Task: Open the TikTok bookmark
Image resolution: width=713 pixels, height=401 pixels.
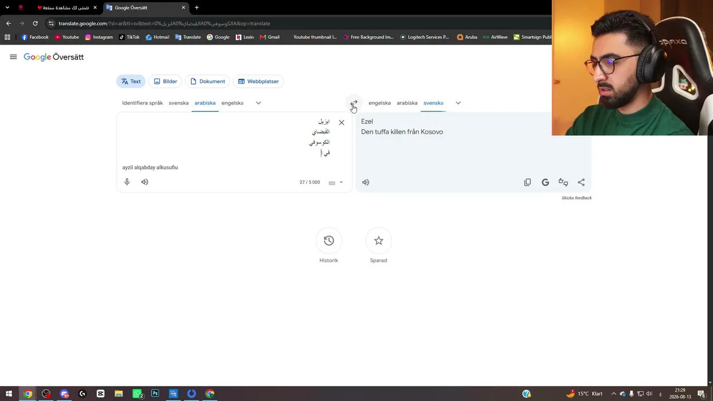Action: 129,37
